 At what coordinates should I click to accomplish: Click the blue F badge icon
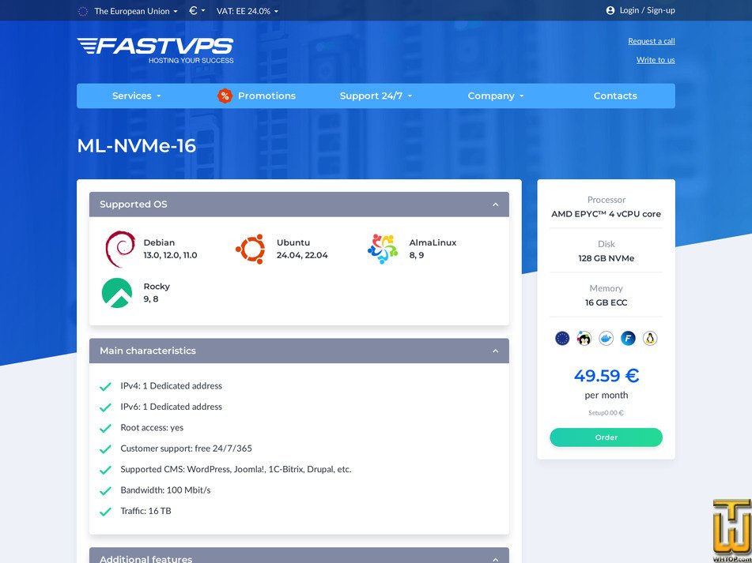(x=628, y=339)
